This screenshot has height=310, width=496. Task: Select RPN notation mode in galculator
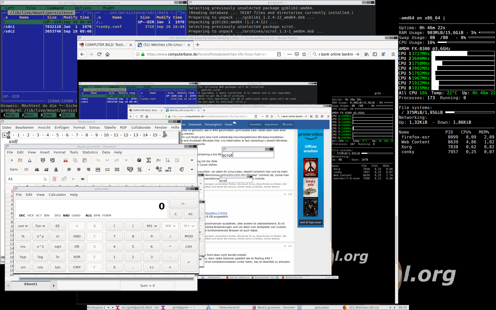tap(97, 215)
